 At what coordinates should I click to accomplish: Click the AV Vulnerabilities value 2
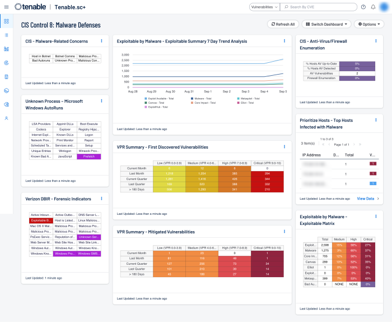(357, 73)
